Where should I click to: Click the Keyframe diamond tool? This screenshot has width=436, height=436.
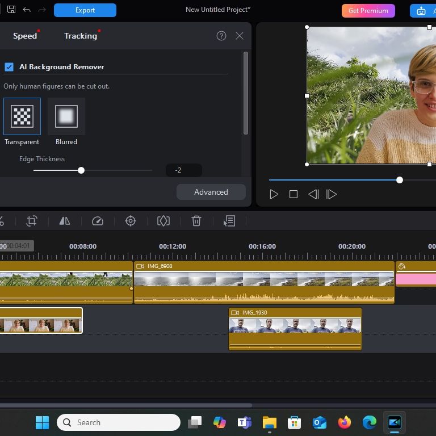click(163, 221)
